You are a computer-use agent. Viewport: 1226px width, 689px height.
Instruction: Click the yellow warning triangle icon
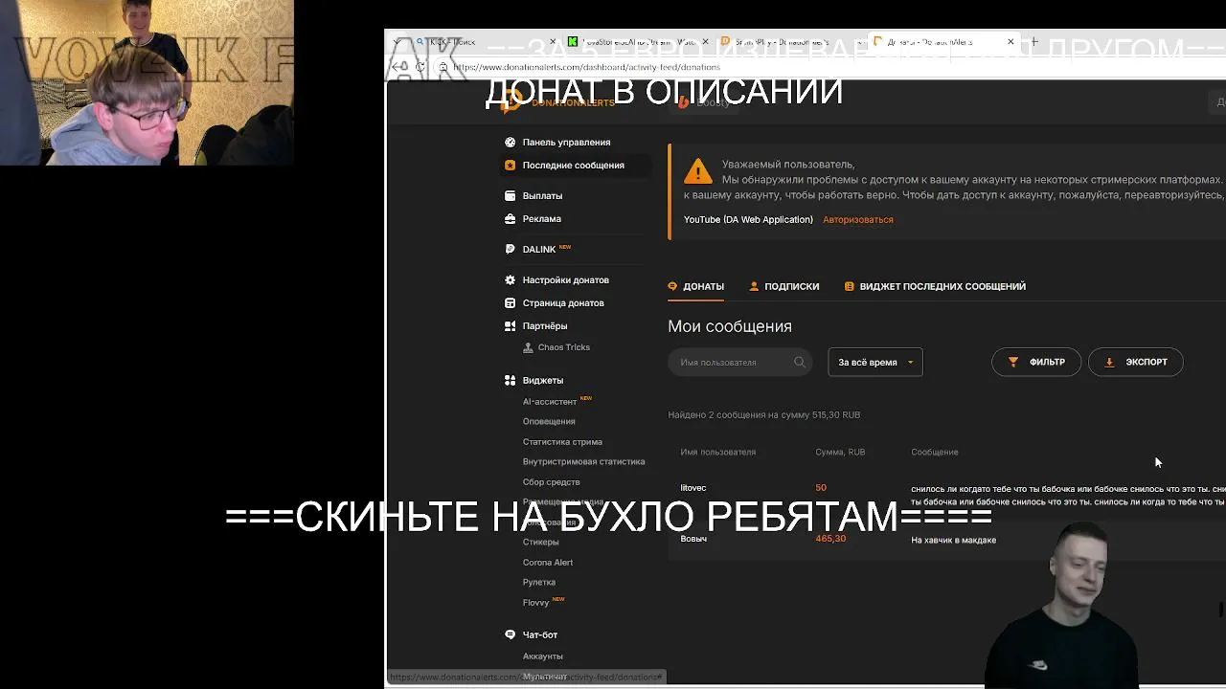pos(697,171)
